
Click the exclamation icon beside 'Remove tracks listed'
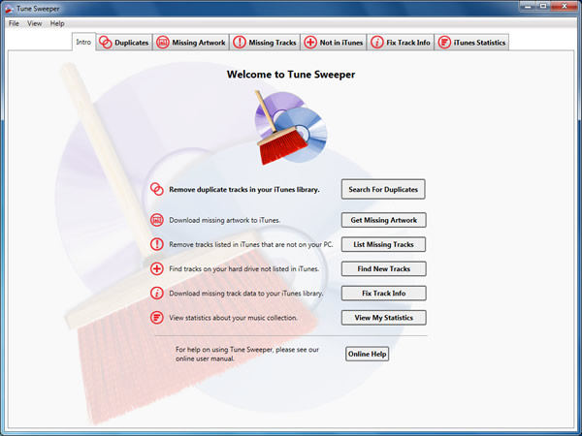156,244
